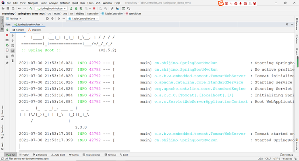Dump threads with the camera icon
The height and width of the screenshot is (161, 299).
pyautogui.click(x=7, y=40)
